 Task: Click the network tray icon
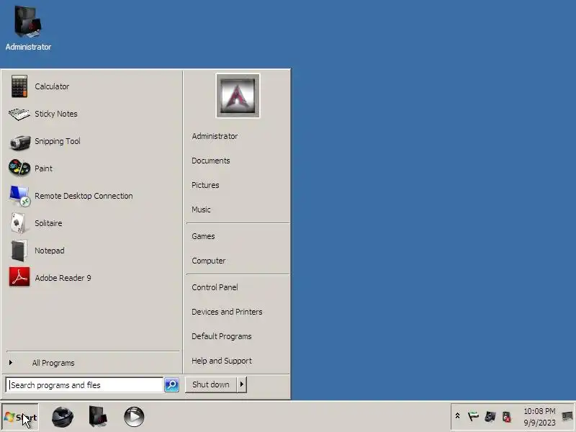[490, 417]
